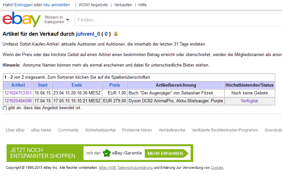
Task: Sort table by 'Ende' column header
Action: click(x=77, y=85)
